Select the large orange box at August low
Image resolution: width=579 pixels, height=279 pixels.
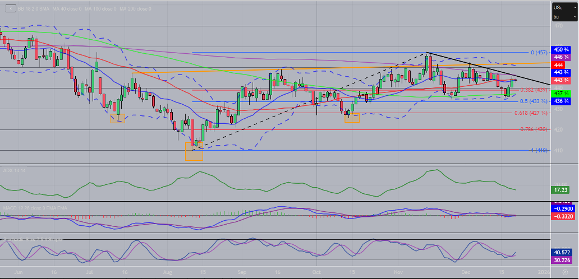coord(194,151)
